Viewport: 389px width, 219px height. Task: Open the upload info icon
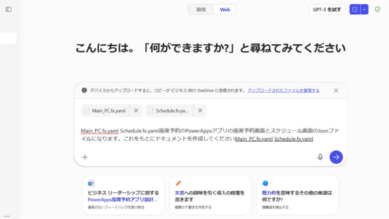84,91
